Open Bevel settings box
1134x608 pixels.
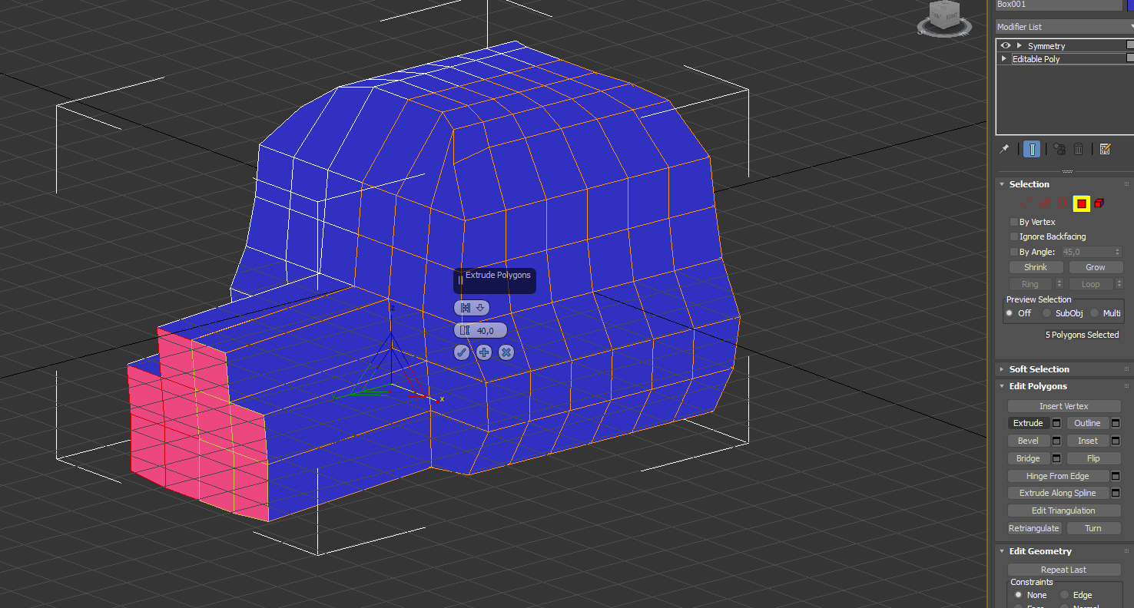click(1056, 441)
